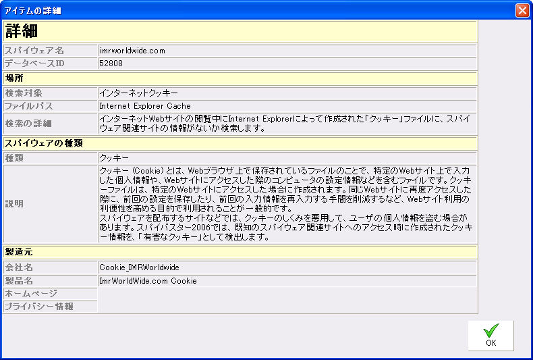Click the 種類 label

point(14,158)
